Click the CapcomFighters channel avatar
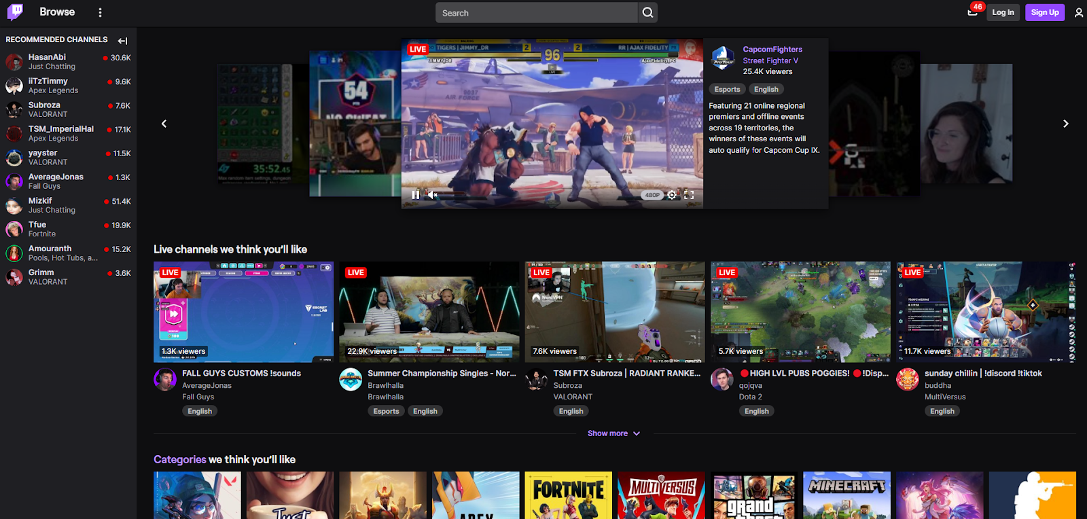 [x=723, y=58]
